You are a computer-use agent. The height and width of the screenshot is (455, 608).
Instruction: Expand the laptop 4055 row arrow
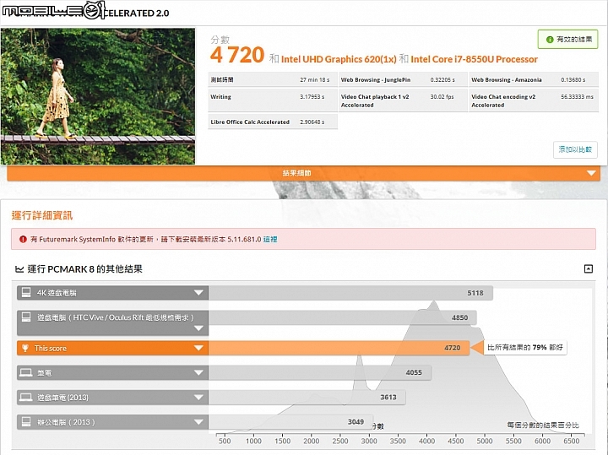click(x=198, y=372)
